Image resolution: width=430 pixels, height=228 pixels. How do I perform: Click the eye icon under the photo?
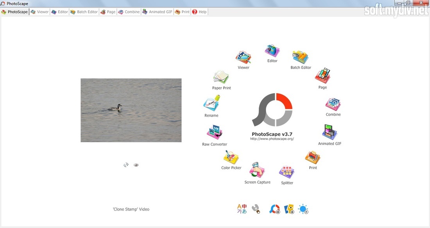click(136, 165)
